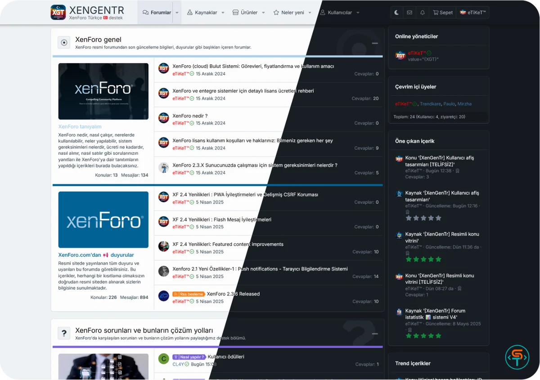Viewport: 540px width, 380px height.
Task: Open thread XenForo lisans kullanım koşulları
Action: pyautogui.click(x=252, y=140)
